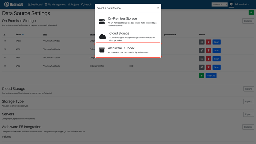Click the Ignored Paths column header
256x144 pixels.
point(170,34)
